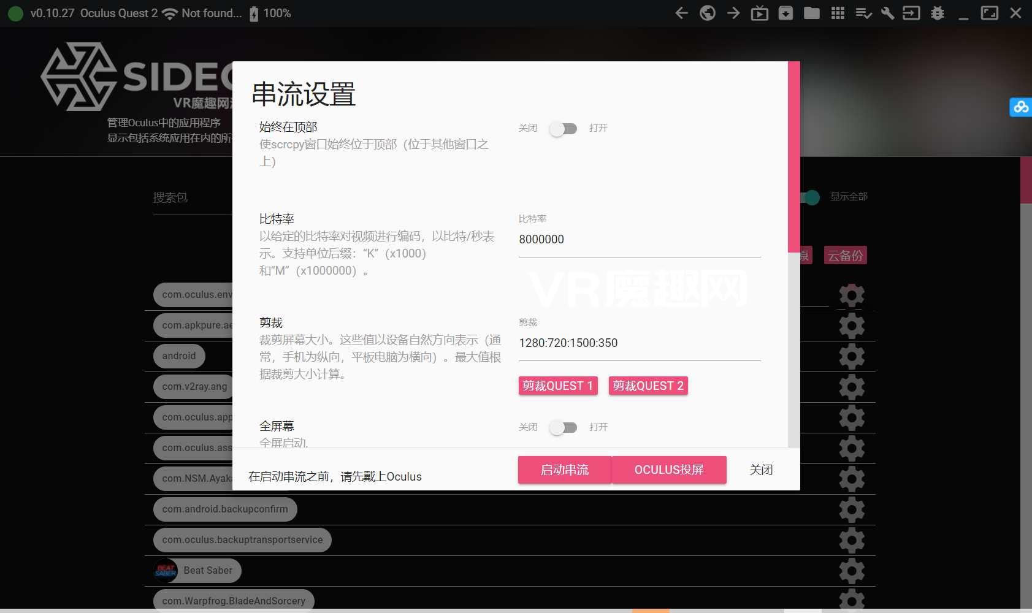Click the globe browser icon in toolbar
1032x613 pixels.
tap(707, 13)
